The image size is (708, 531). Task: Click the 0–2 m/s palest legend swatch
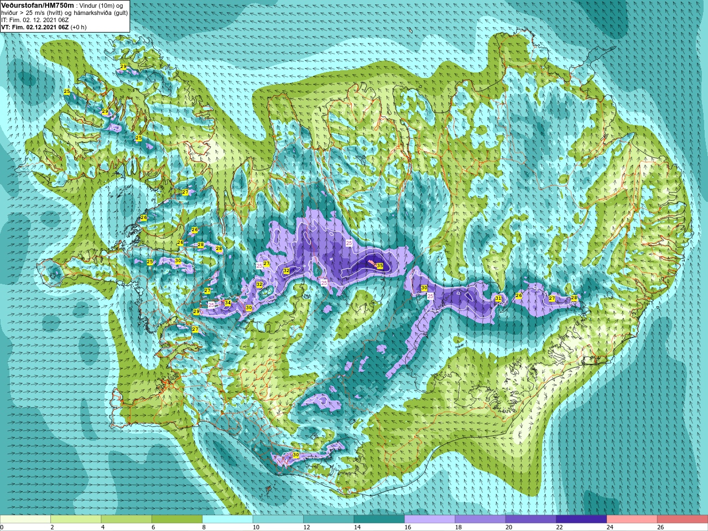25,519
